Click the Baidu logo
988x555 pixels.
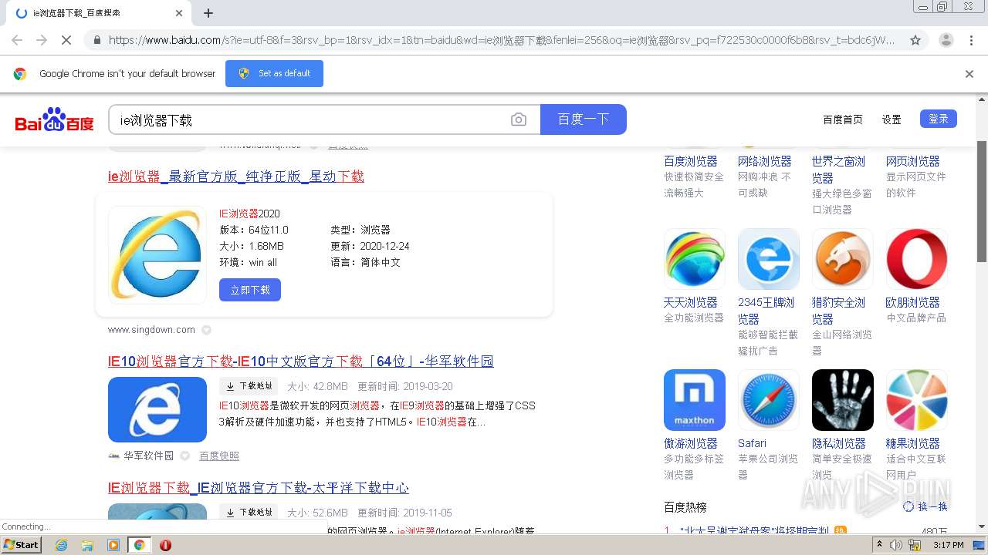[x=55, y=120]
